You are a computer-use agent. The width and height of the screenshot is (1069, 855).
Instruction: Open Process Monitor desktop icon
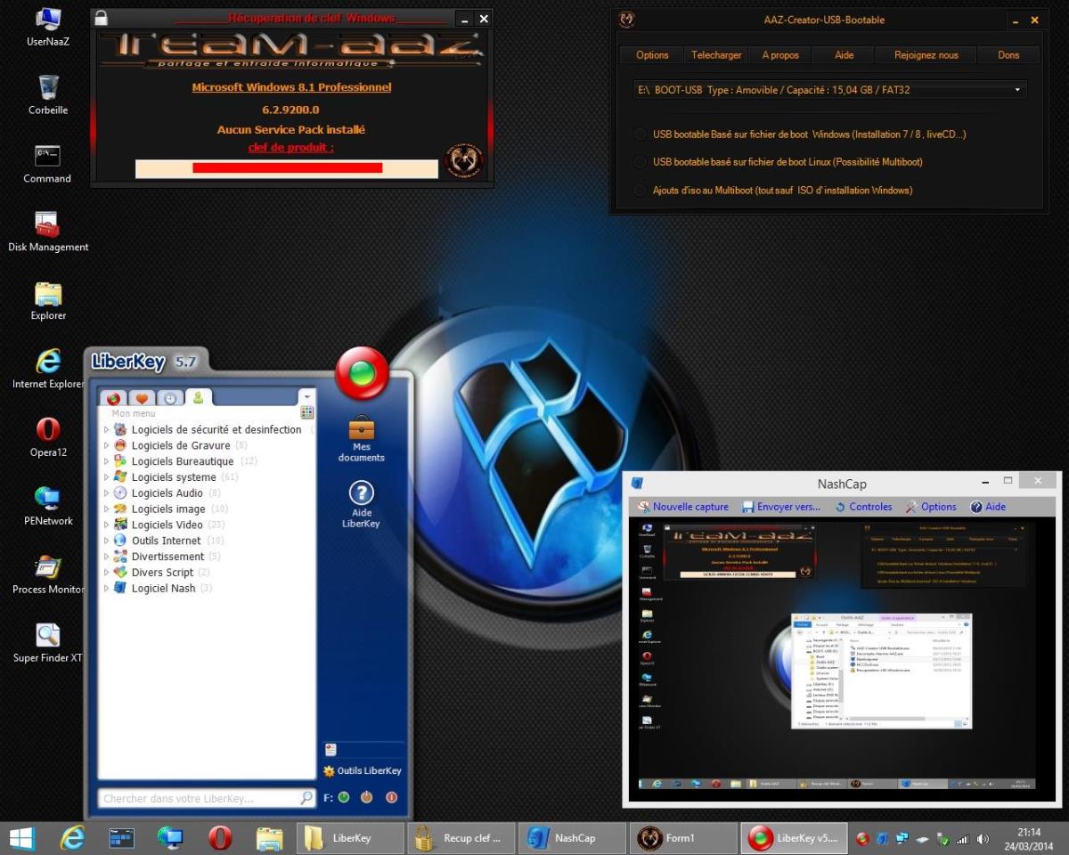[48, 574]
